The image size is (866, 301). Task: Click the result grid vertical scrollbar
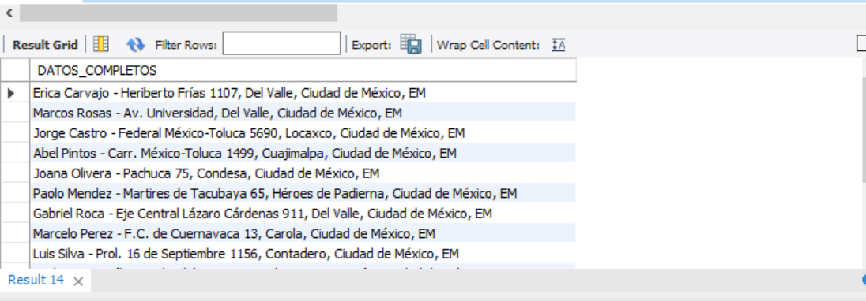tap(864, 131)
